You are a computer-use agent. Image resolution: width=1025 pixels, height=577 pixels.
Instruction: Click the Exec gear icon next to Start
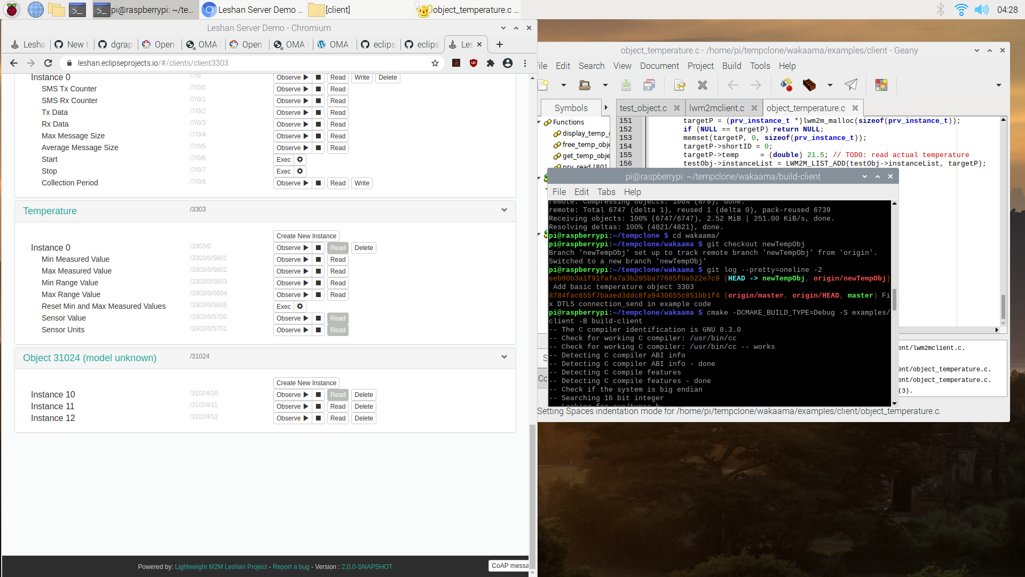(299, 159)
